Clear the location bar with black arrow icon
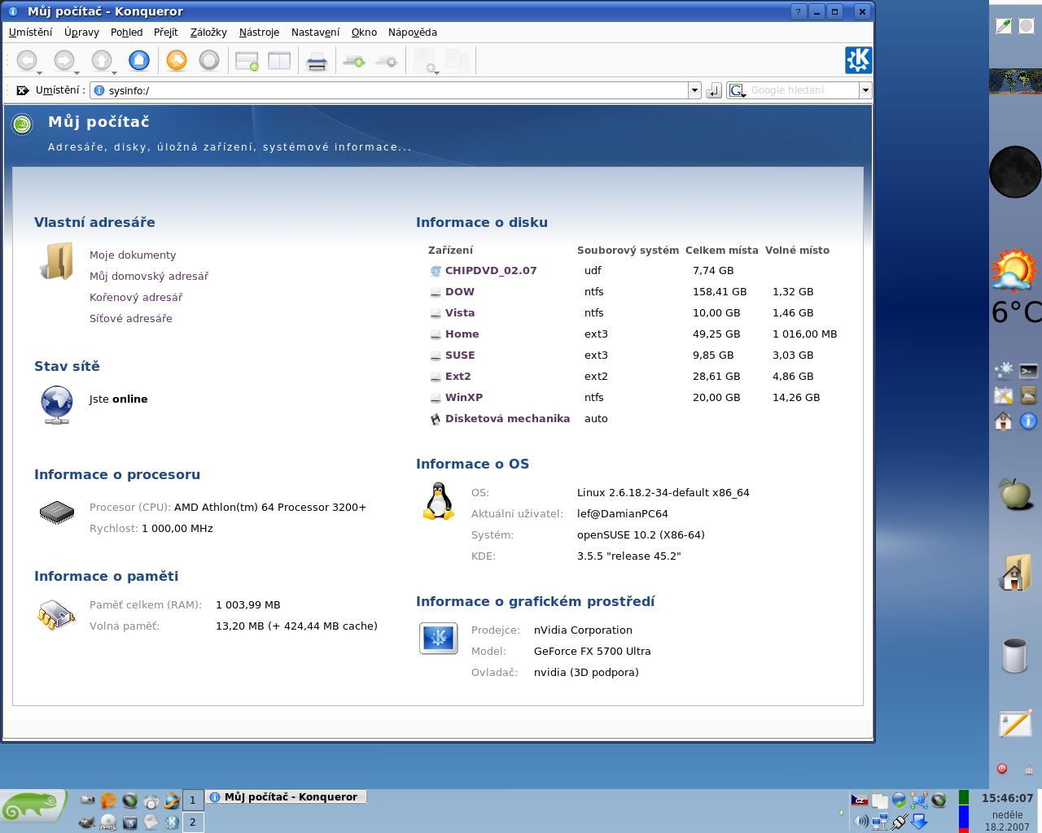The height and width of the screenshot is (833, 1042). tap(23, 90)
